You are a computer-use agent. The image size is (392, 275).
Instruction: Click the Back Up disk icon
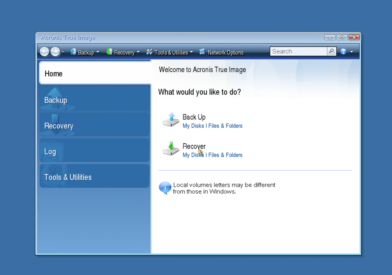click(x=171, y=120)
